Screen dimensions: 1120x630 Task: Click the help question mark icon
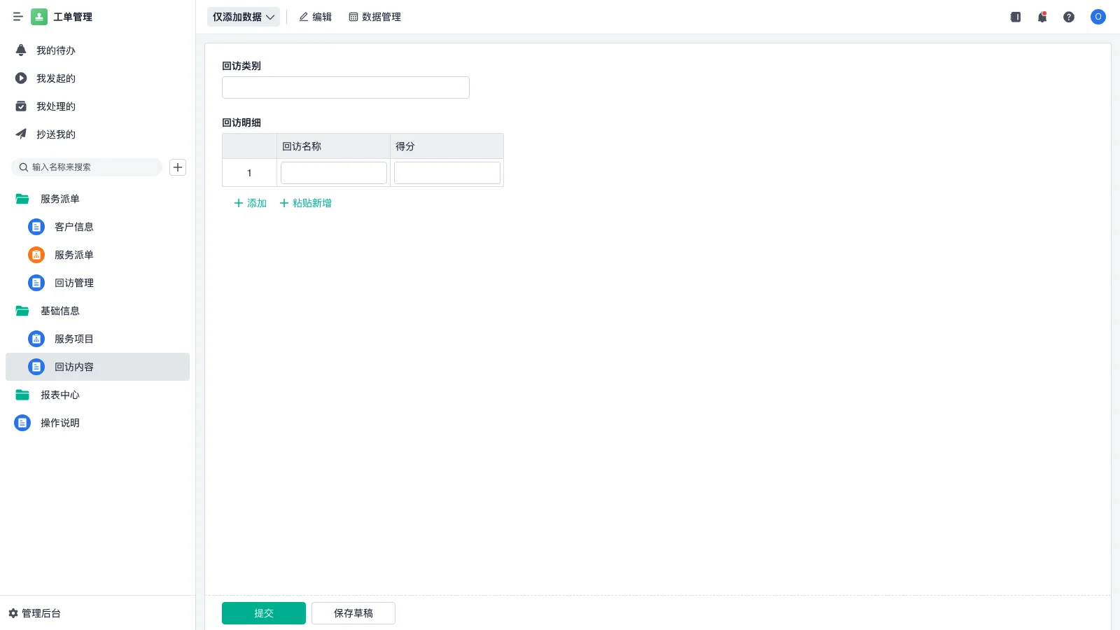[1070, 17]
